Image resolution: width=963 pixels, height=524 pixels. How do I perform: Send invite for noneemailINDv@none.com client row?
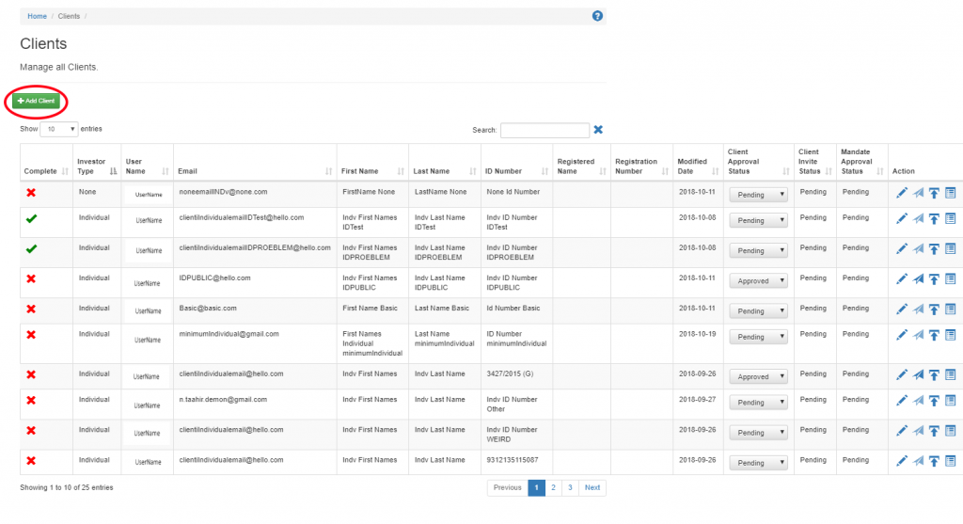[918, 193]
